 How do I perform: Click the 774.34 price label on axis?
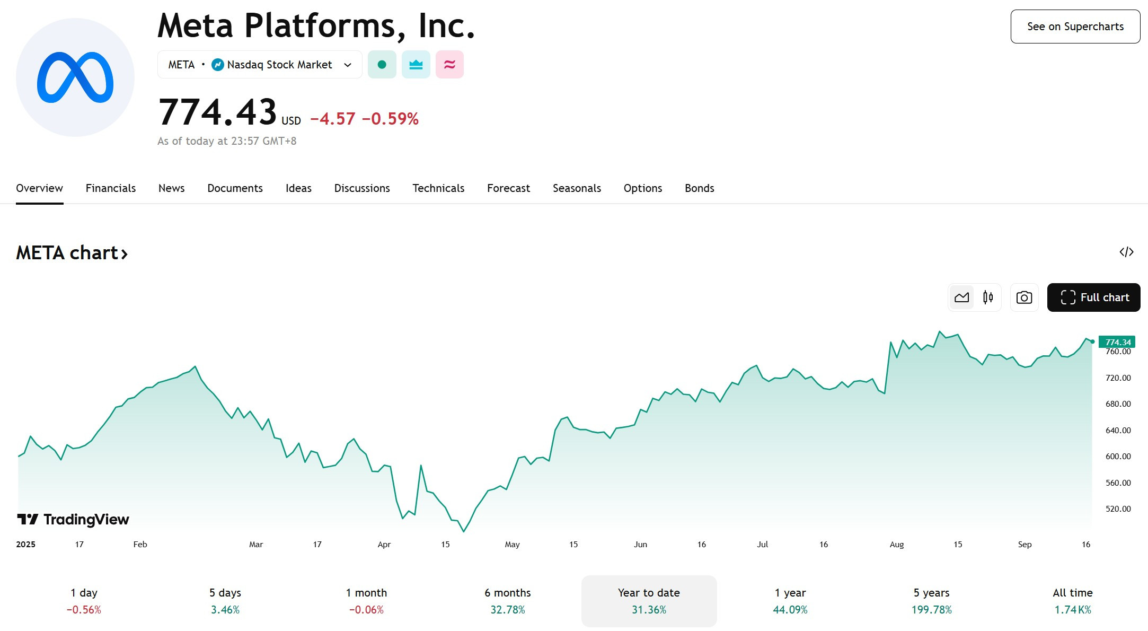pyautogui.click(x=1117, y=342)
